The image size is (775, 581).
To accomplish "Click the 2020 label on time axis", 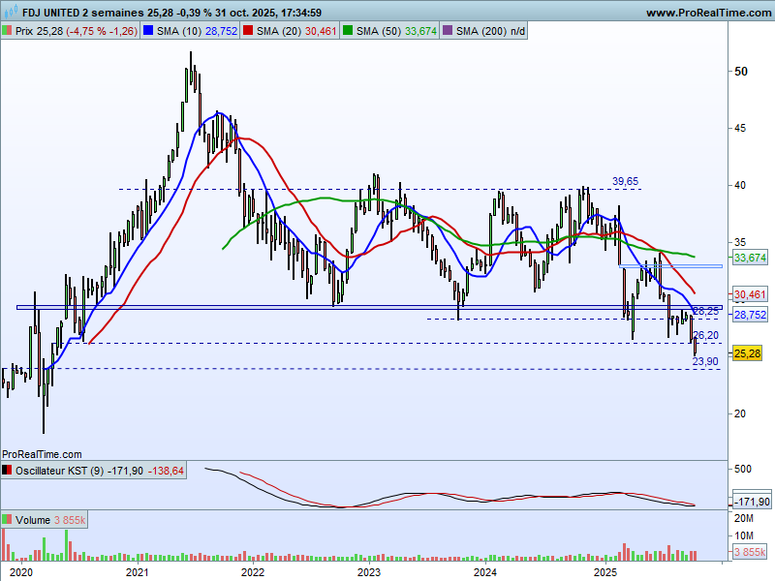I will click(21, 572).
